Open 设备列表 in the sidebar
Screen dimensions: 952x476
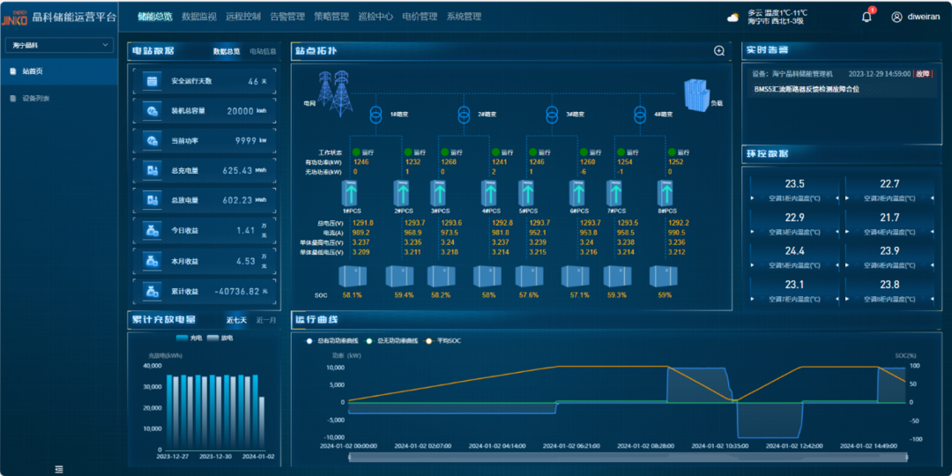click(35, 98)
